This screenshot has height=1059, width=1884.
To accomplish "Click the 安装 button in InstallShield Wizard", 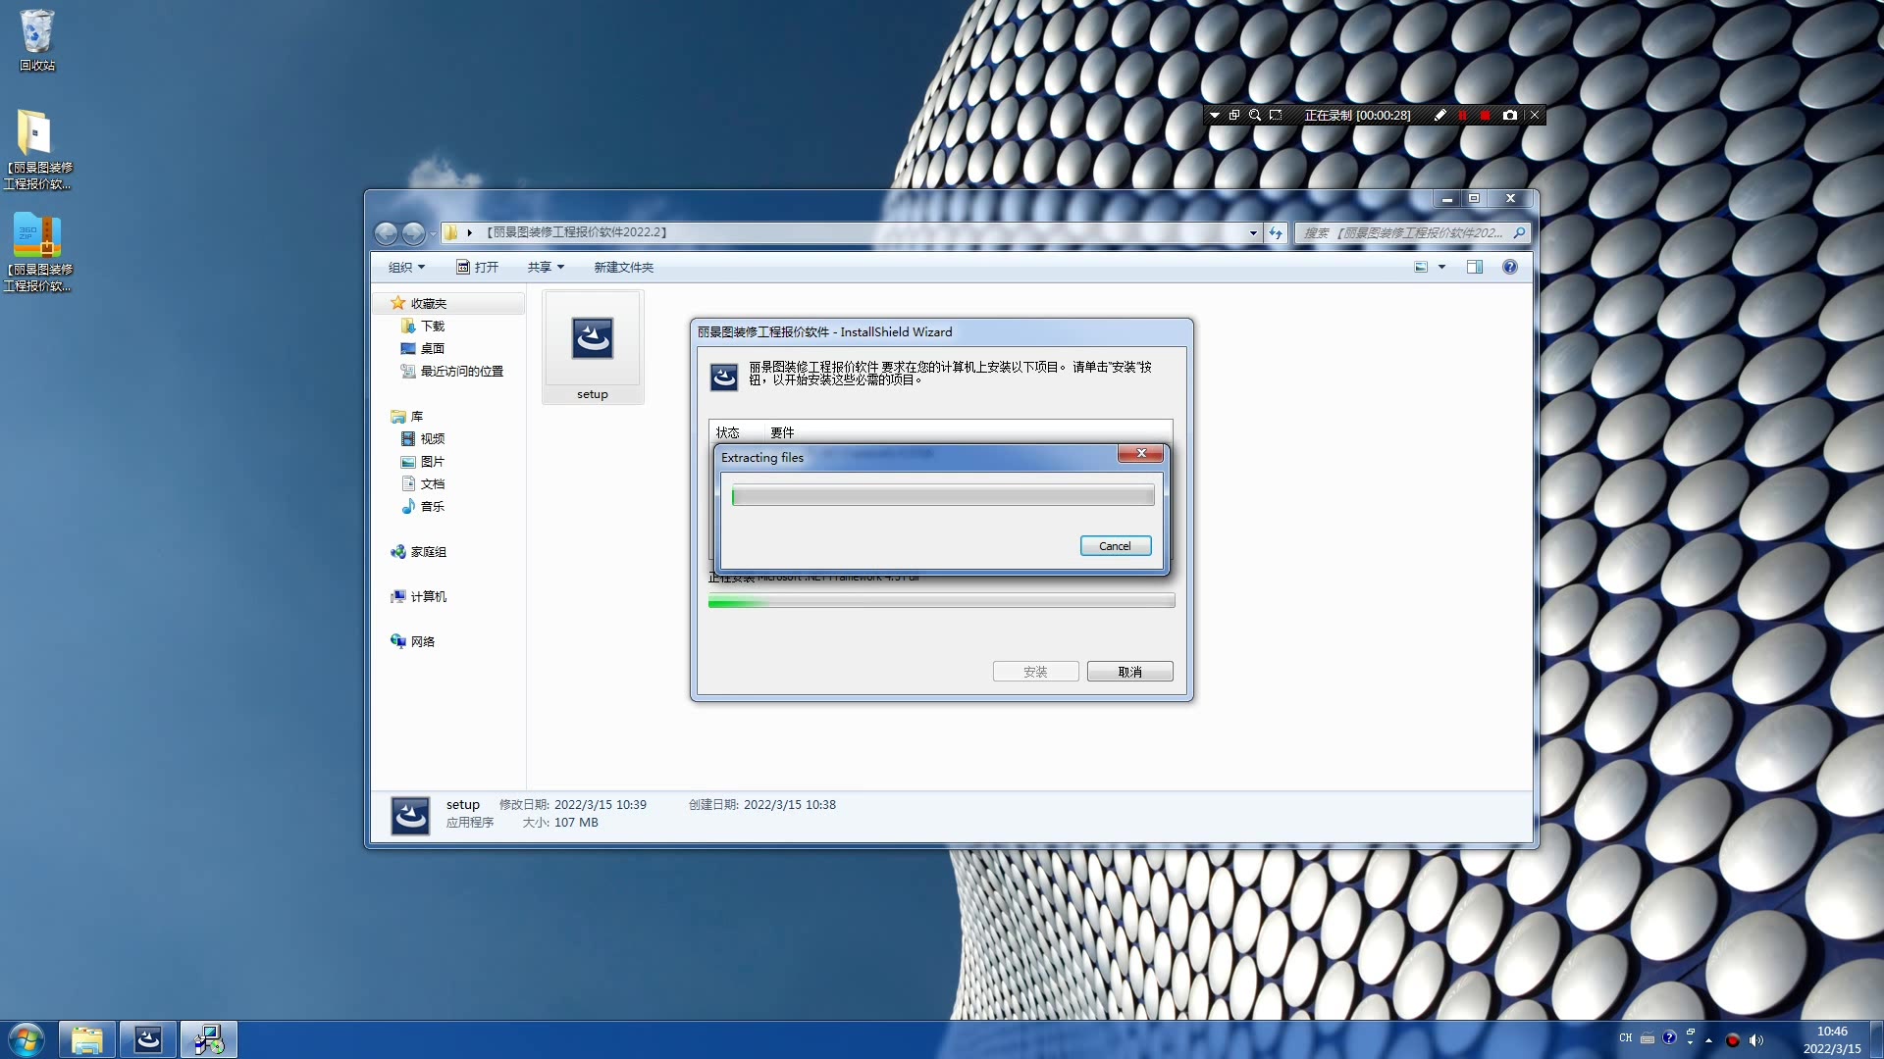I will coord(1035,672).
